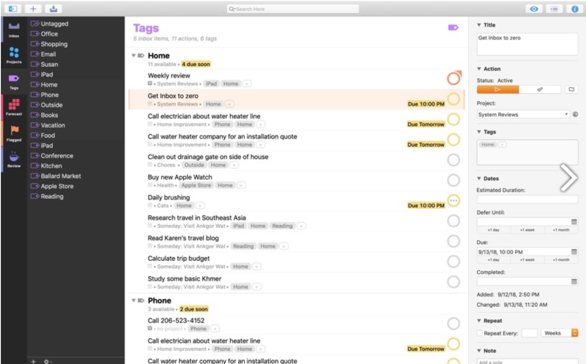This screenshot has width=586, height=364.
Task: Click the Inspector info icon in toolbar
Action: [x=575, y=9]
